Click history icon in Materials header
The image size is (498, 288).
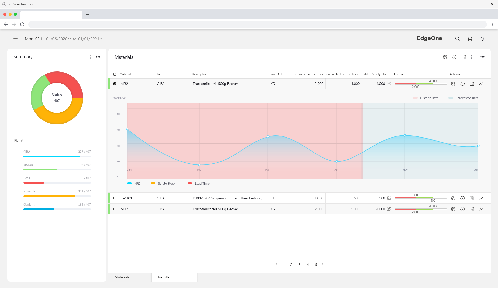[454, 57]
